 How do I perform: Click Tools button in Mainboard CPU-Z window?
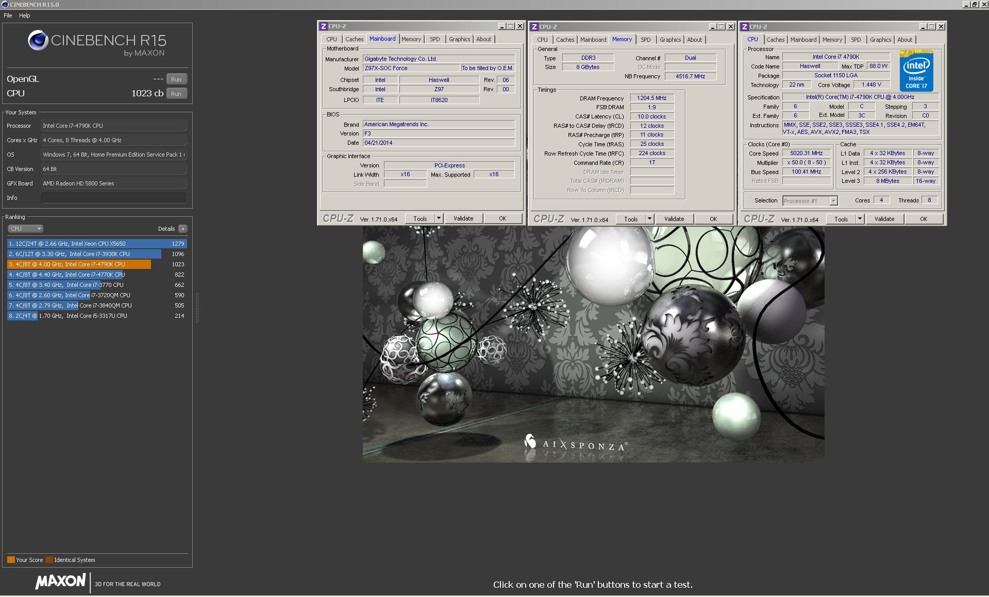[420, 218]
